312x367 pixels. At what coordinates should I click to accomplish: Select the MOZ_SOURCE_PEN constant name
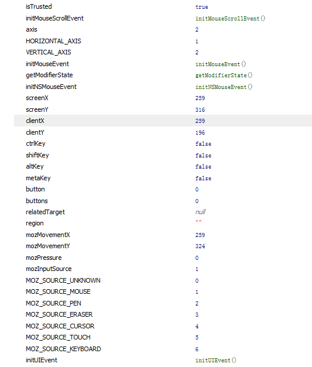tap(53, 303)
